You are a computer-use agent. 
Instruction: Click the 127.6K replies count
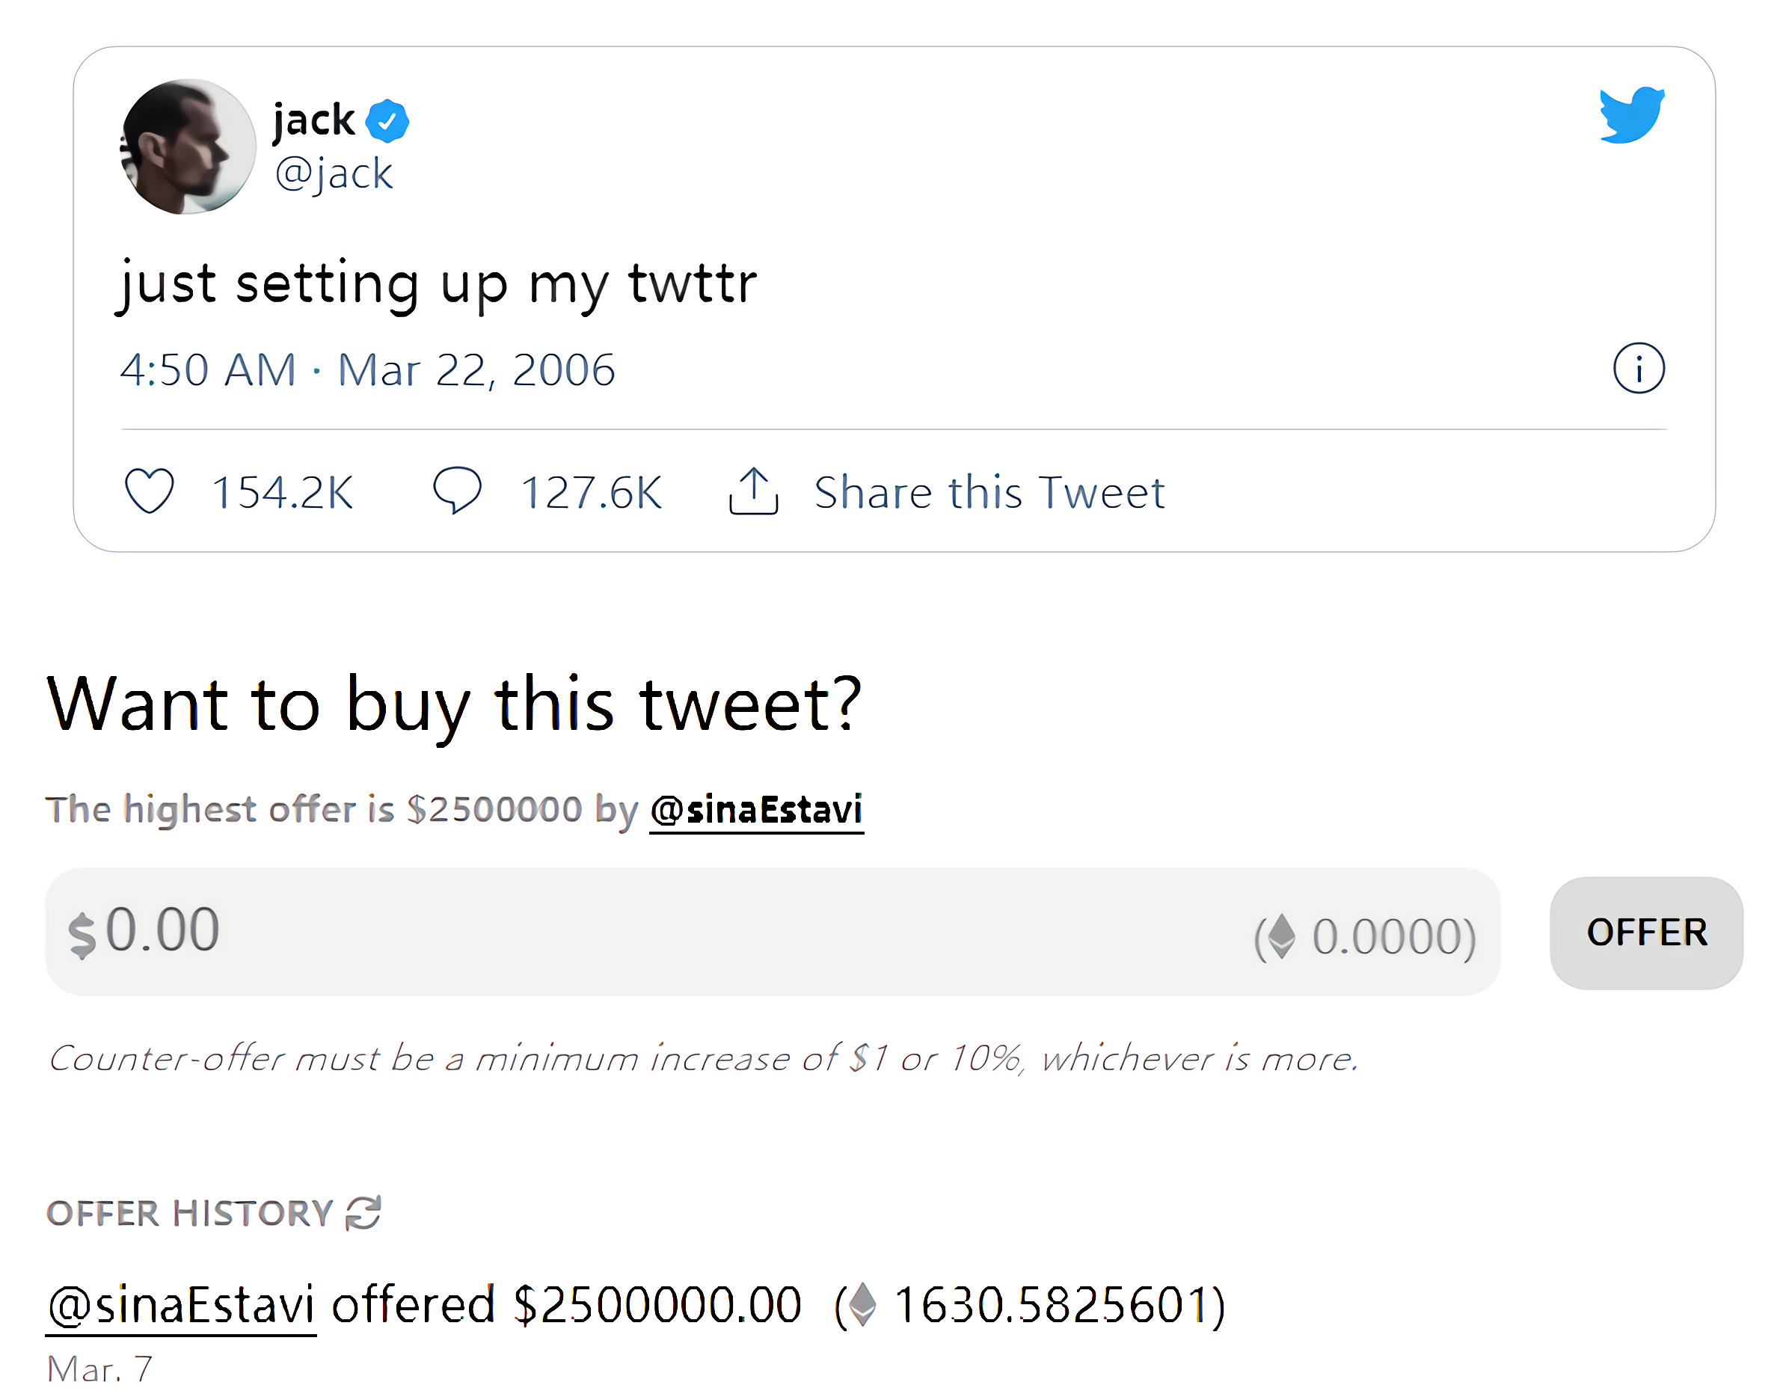(x=592, y=493)
